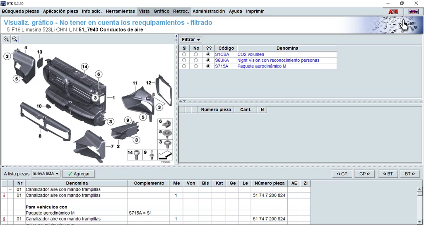This screenshot has height=225, width=424.
Task: Click the Agregar button
Action: tap(78, 174)
